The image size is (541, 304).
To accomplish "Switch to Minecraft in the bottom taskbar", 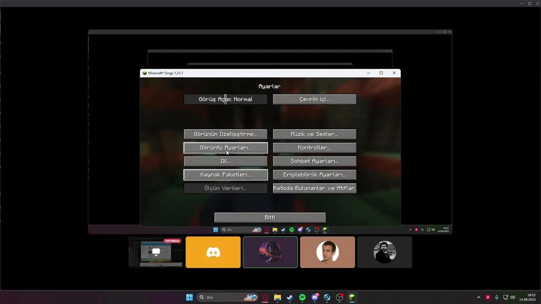I will pyautogui.click(x=352, y=297).
